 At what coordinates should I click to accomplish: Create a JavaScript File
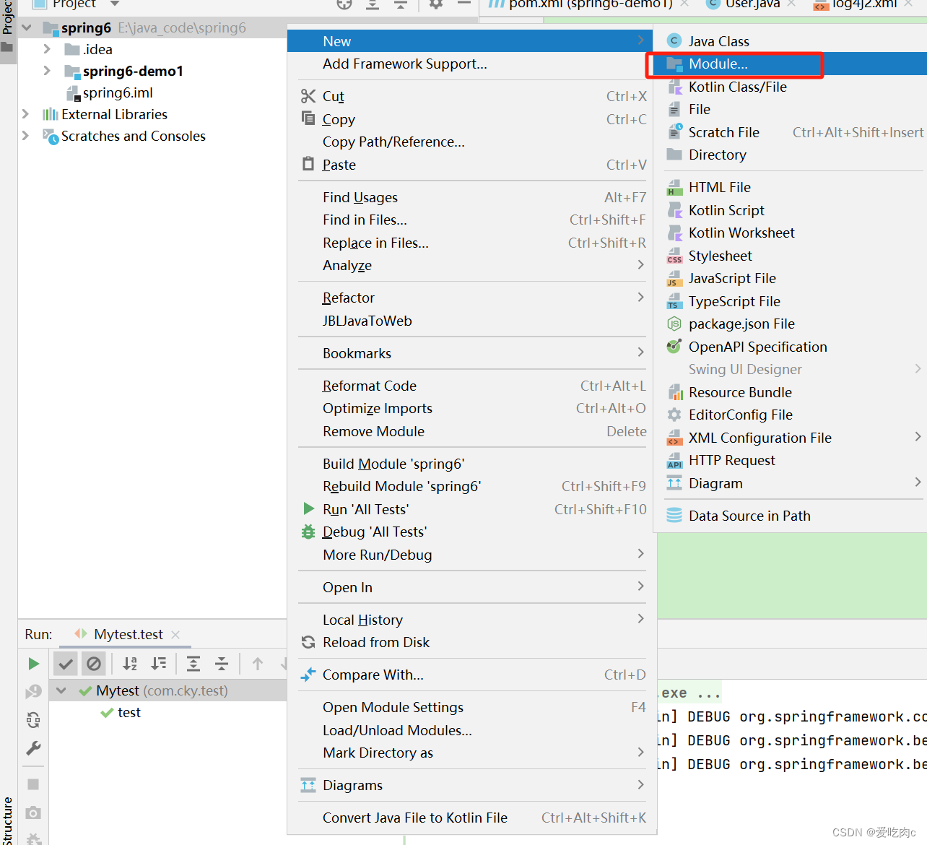coord(790,278)
